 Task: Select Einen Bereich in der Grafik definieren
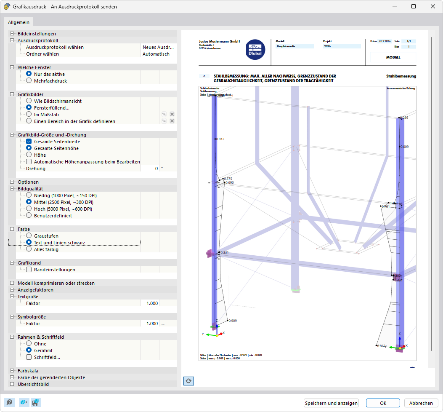coord(29,121)
